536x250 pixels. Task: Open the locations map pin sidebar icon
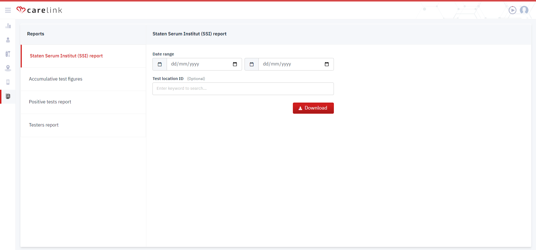tap(8, 68)
